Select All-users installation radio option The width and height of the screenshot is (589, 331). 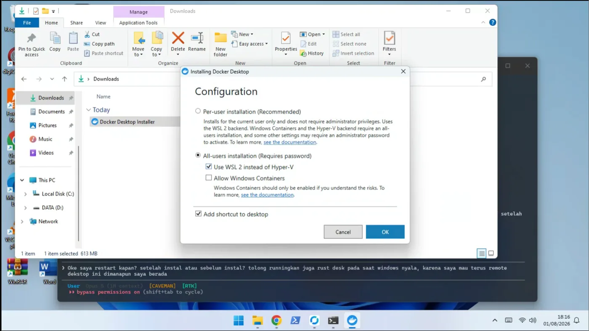point(198,156)
